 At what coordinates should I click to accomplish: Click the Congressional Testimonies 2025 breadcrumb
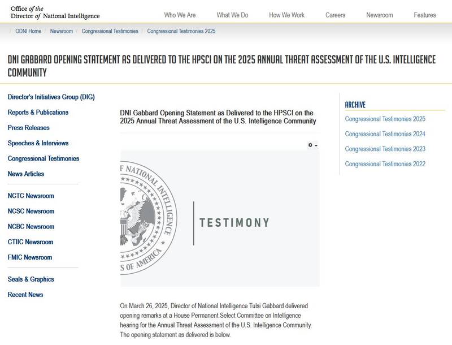tap(181, 31)
